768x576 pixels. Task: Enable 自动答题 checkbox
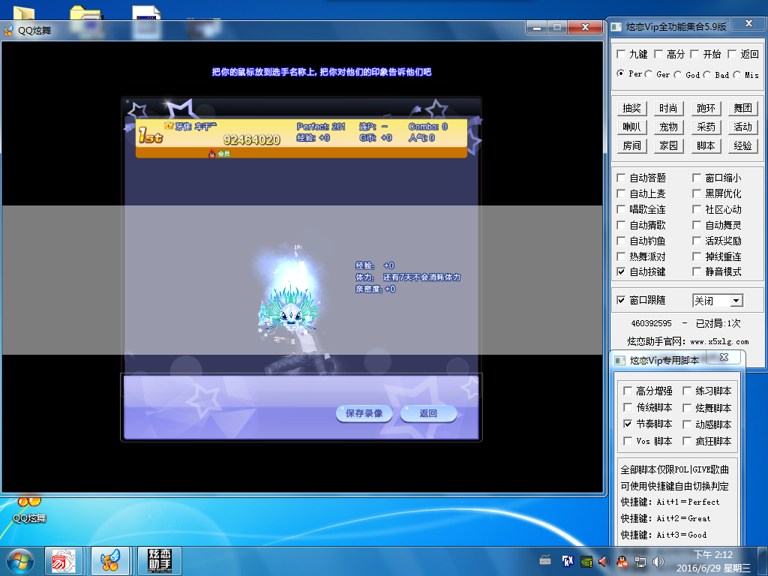(x=621, y=178)
